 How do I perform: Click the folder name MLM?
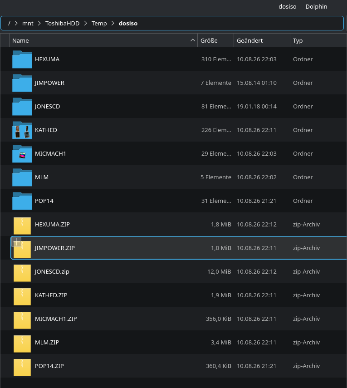42,177
